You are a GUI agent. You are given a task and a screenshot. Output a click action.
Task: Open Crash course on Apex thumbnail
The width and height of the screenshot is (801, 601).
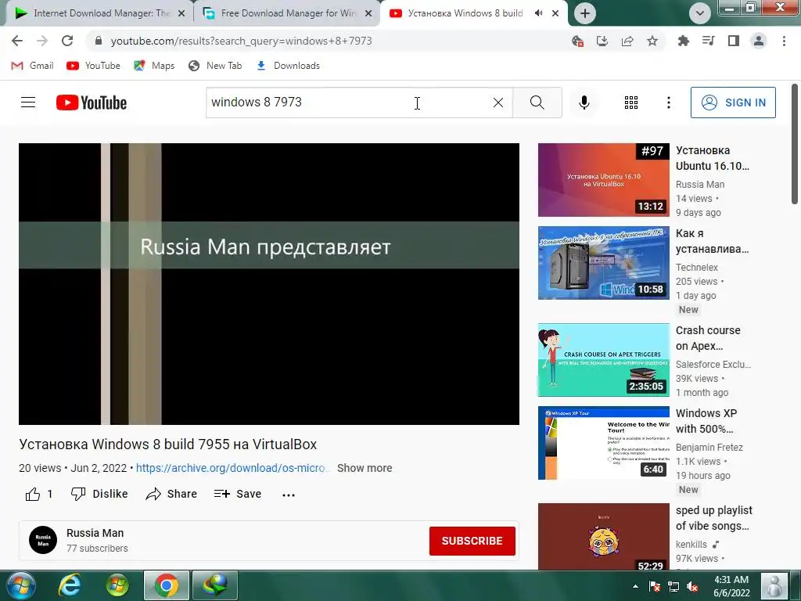(x=603, y=360)
